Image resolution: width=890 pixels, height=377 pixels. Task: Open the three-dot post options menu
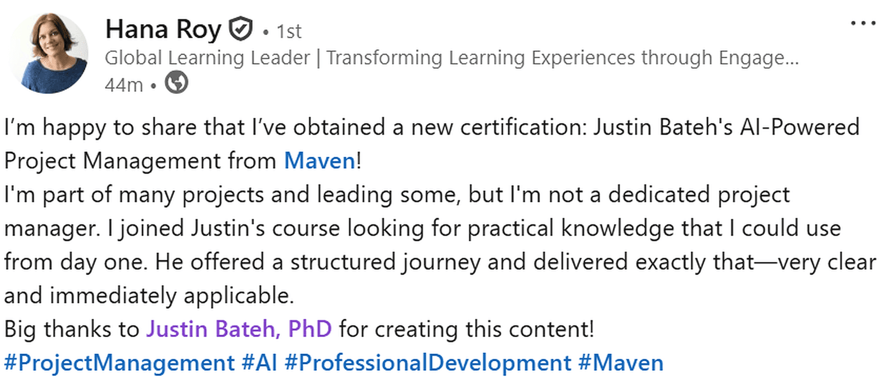(863, 24)
